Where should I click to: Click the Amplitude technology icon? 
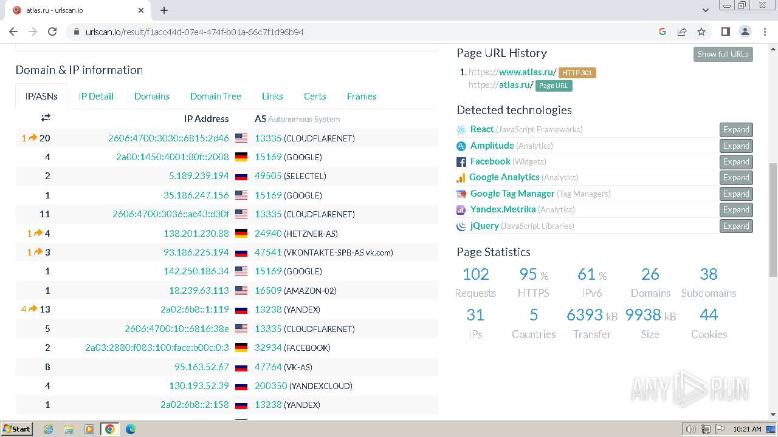click(x=461, y=146)
